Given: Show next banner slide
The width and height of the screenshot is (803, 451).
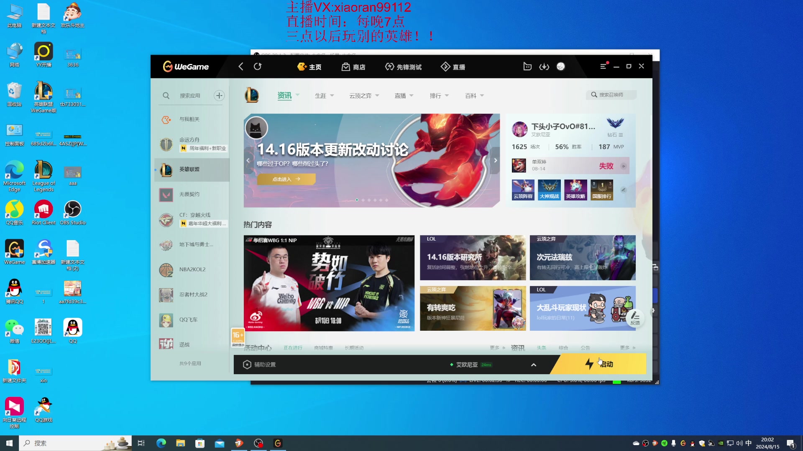Looking at the screenshot, I should click(x=495, y=160).
